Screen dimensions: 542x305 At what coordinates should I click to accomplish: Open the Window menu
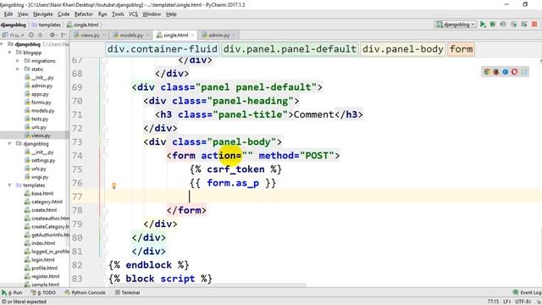(152, 14)
